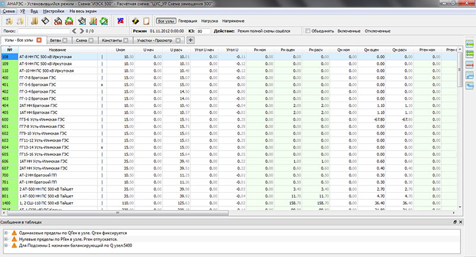Click bottom blue table icon in right sidebar
476x257 pixels.
[x=469, y=86]
